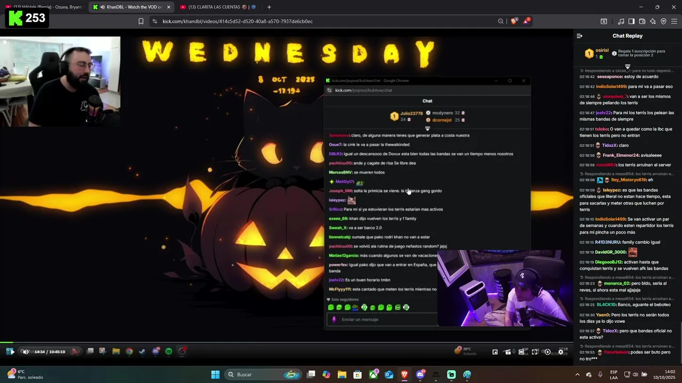Image resolution: width=682 pixels, height=383 pixels.
Task: Click the zoom magnifier in address bar
Action: click(x=501, y=21)
